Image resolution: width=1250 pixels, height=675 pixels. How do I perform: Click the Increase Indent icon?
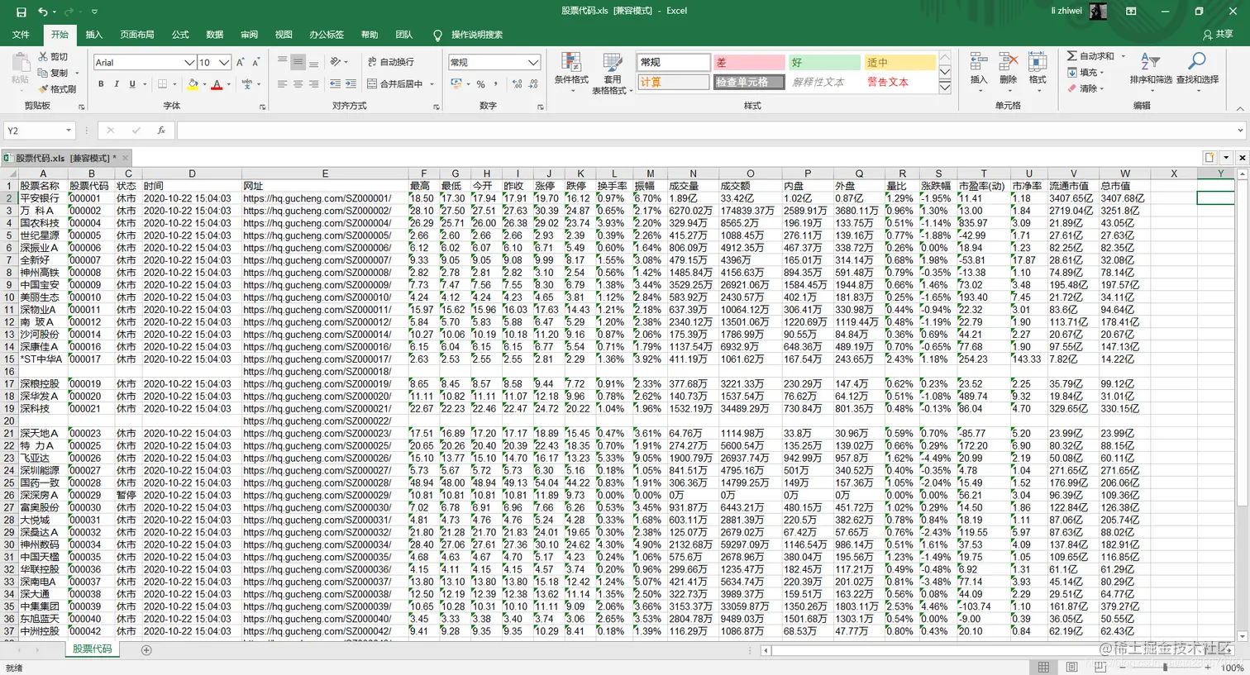[x=351, y=84]
